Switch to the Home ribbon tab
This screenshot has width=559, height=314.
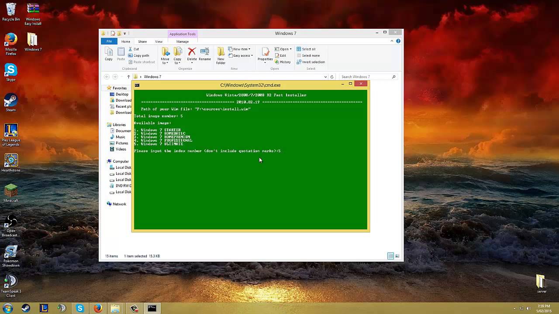pyautogui.click(x=126, y=41)
